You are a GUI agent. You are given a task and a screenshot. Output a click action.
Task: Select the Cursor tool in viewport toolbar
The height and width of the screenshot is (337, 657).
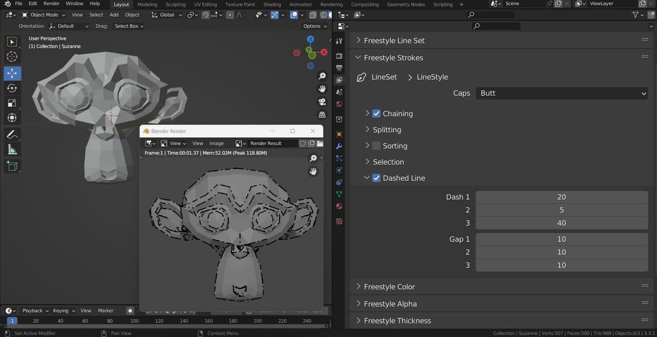tap(12, 57)
